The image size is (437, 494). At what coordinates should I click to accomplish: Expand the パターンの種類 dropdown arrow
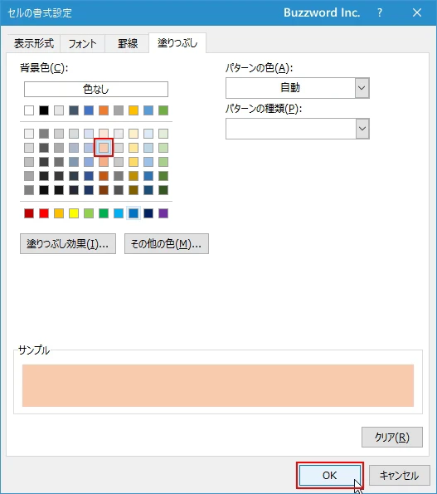[x=362, y=129]
